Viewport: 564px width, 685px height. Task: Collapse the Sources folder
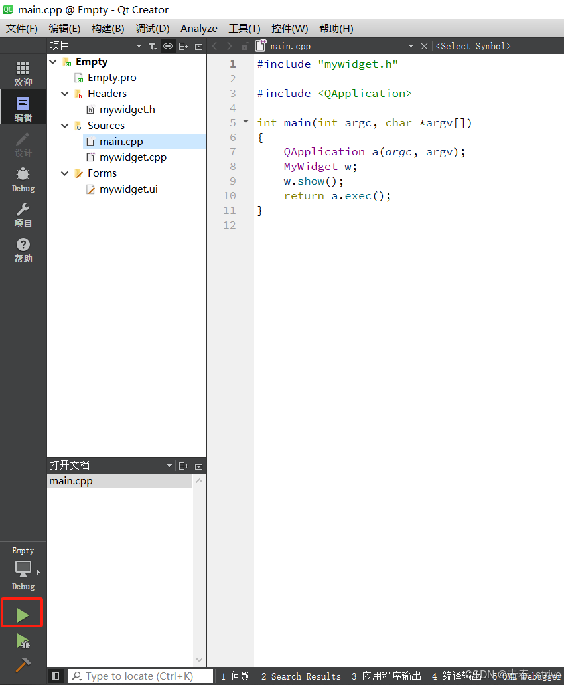click(65, 126)
